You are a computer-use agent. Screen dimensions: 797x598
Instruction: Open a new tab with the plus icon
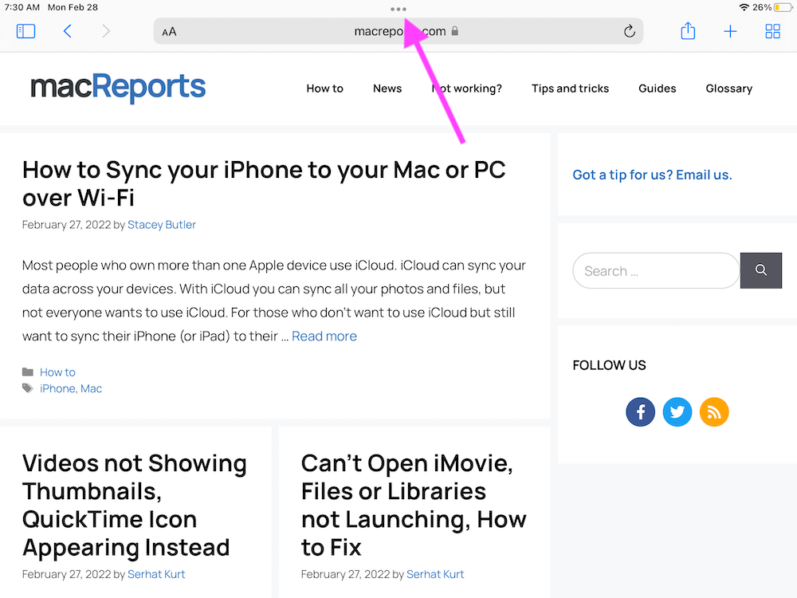coord(730,32)
